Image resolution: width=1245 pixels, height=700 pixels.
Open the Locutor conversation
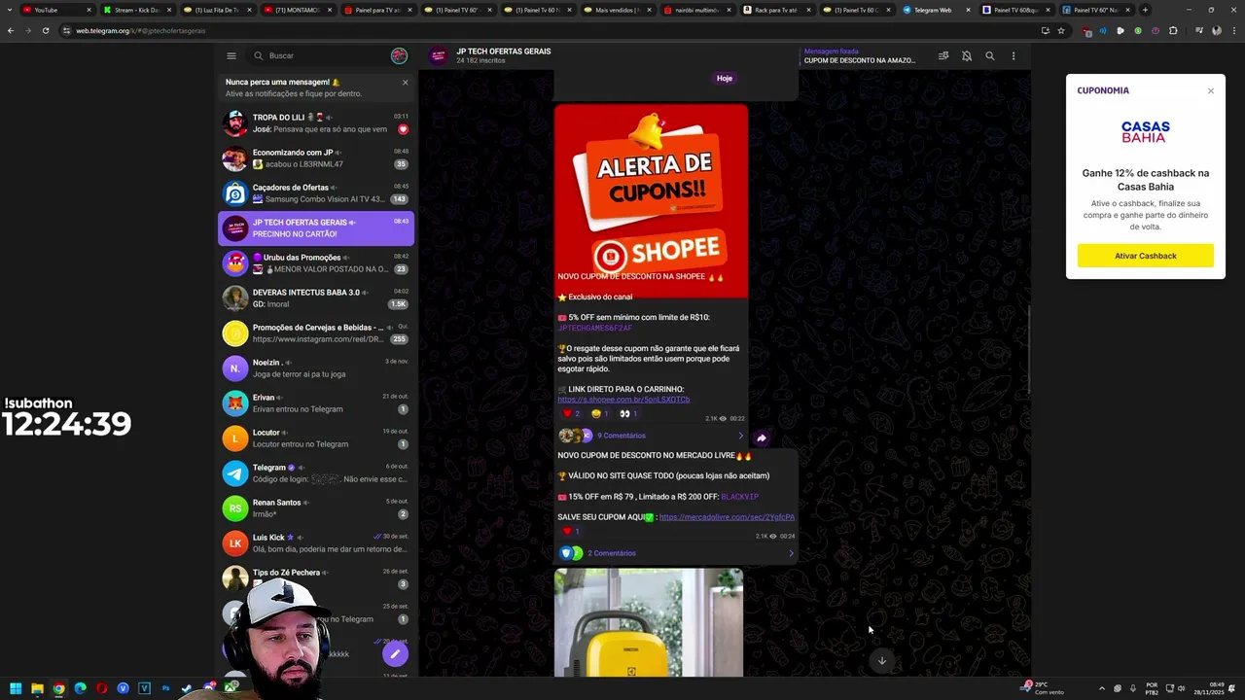[316, 438]
